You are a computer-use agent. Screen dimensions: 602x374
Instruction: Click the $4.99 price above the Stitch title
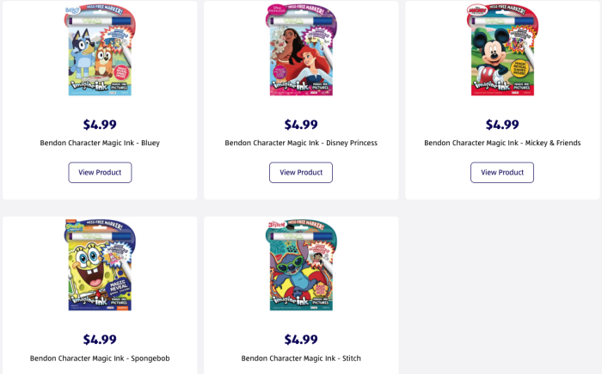[x=301, y=340]
